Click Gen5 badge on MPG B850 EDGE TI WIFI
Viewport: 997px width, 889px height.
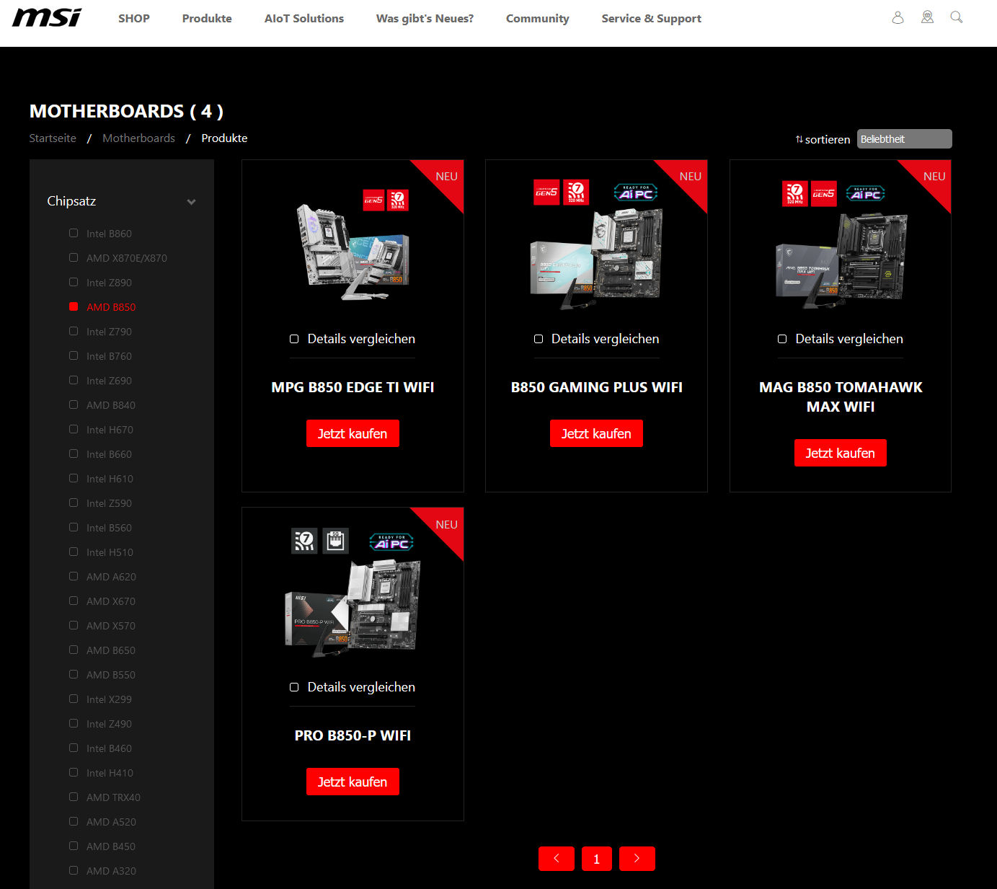click(373, 200)
